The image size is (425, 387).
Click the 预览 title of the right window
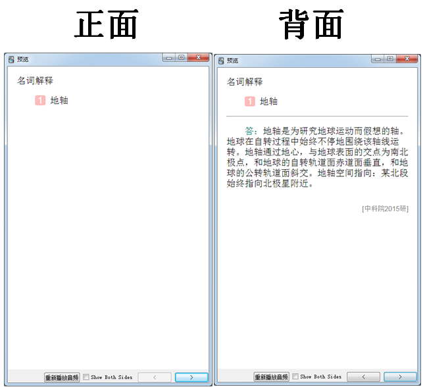point(232,61)
